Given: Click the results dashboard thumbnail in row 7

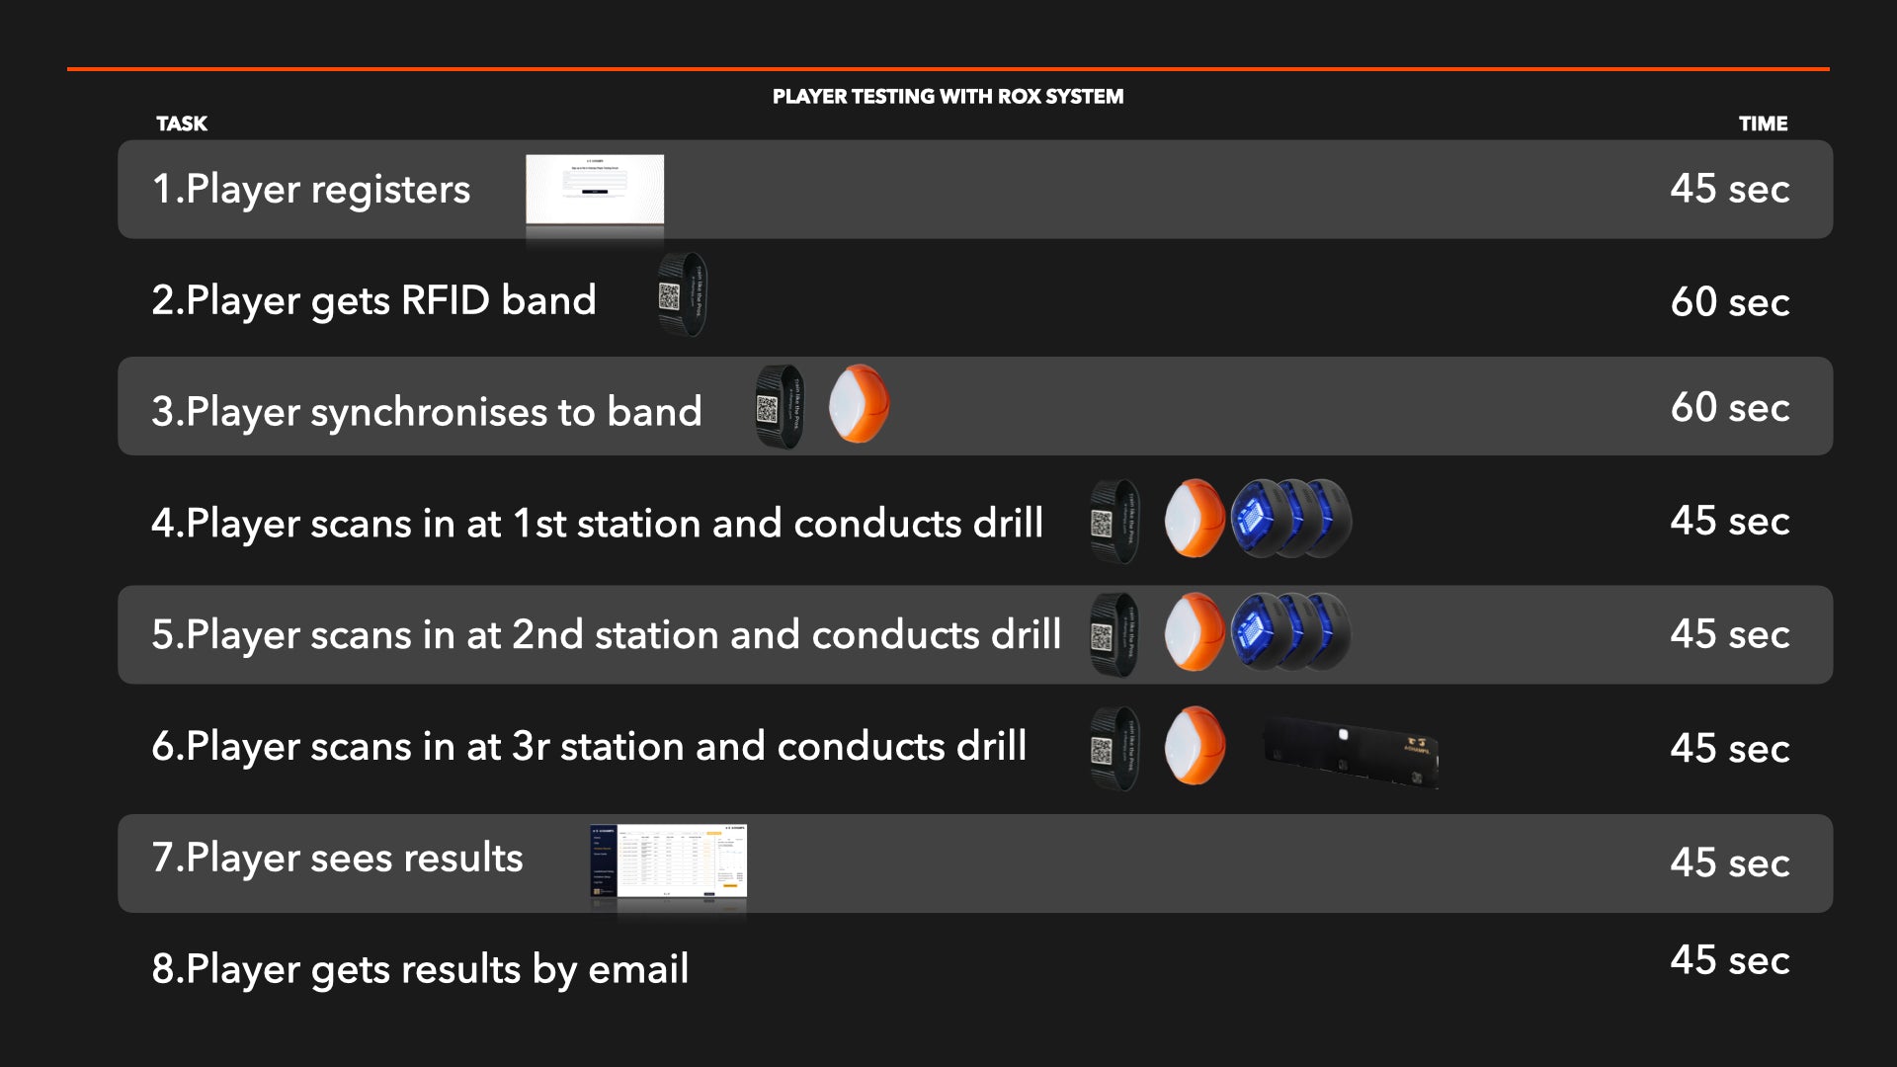Looking at the screenshot, I should 668,862.
